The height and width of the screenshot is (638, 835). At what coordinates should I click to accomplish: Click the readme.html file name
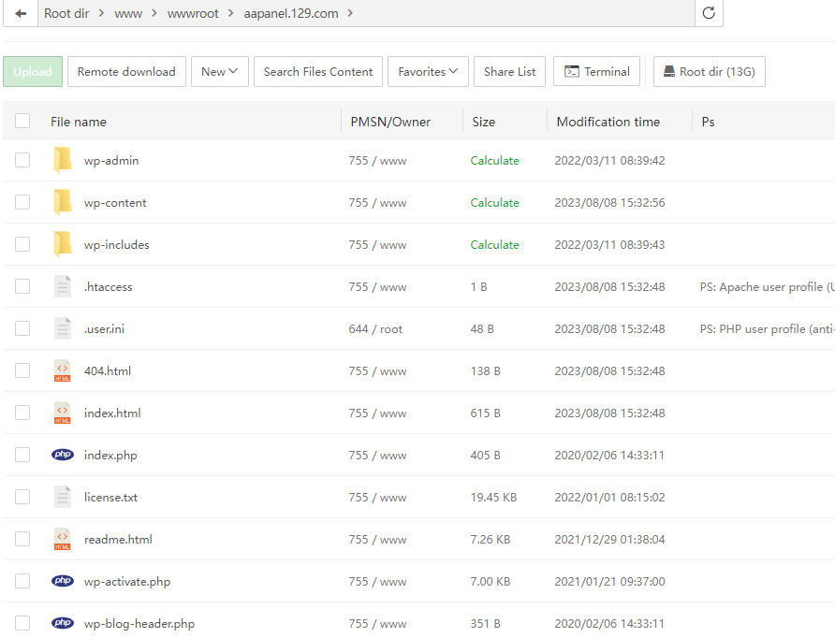pos(118,539)
